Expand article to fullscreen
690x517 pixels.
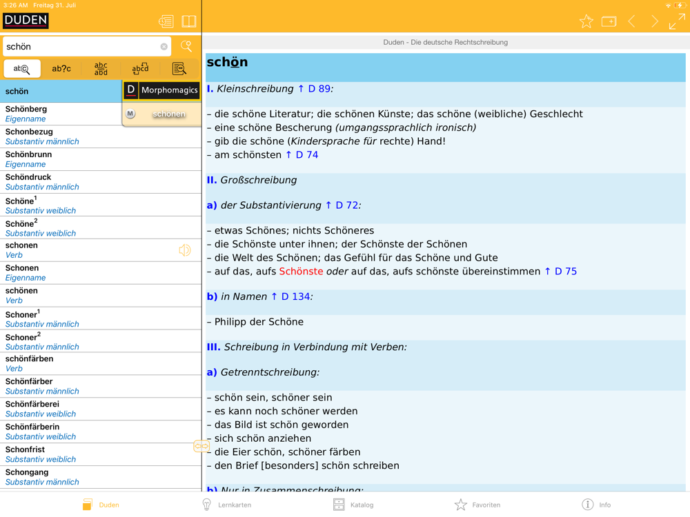[677, 21]
